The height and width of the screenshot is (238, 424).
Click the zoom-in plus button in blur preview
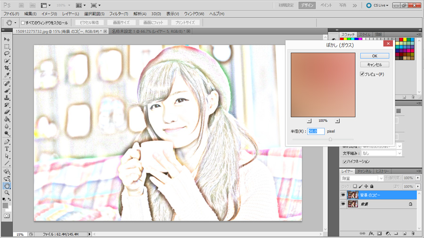pyautogui.click(x=337, y=121)
